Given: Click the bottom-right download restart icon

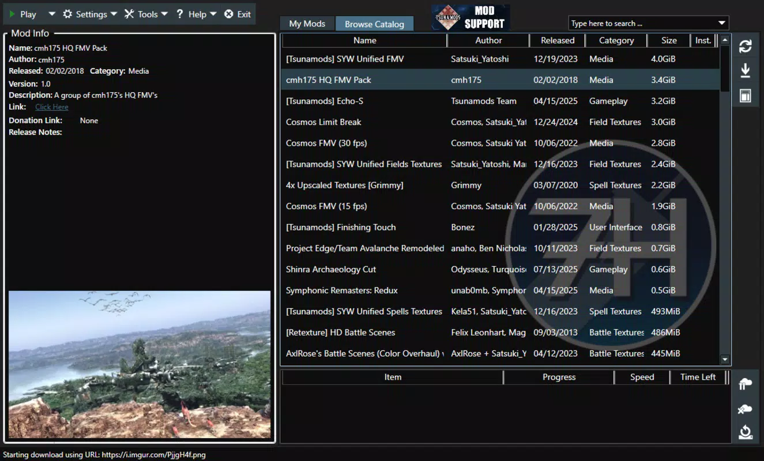Looking at the screenshot, I should pos(746,432).
